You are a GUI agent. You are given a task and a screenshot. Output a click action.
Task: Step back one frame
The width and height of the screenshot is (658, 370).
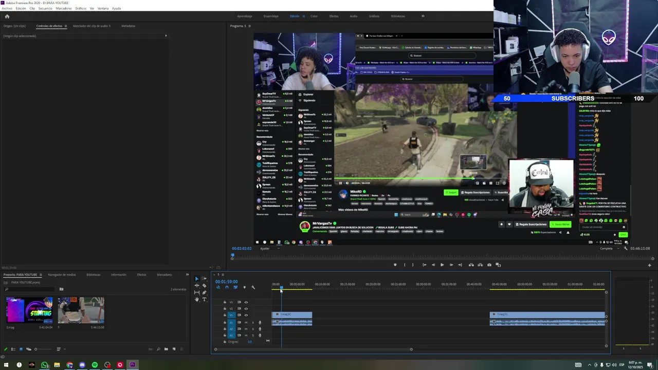tap(433, 265)
